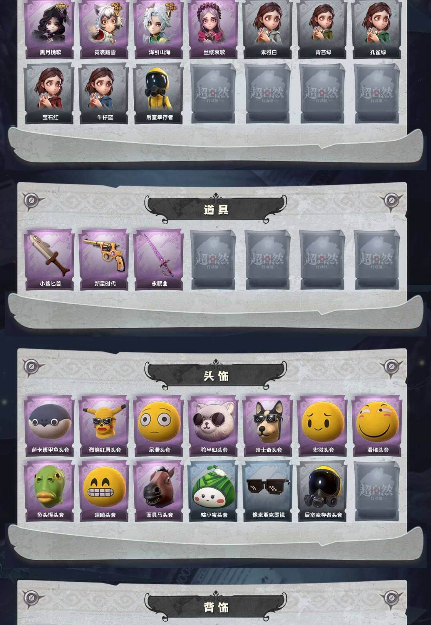Screen dimensions: 431x625
Task: Select the 面具马头套 horse mask
Action: tap(159, 491)
